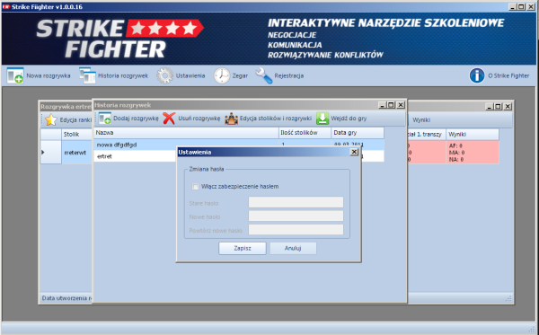This screenshot has width=539, height=335.
Task: Open the Zegar clock tool
Action: (231, 75)
